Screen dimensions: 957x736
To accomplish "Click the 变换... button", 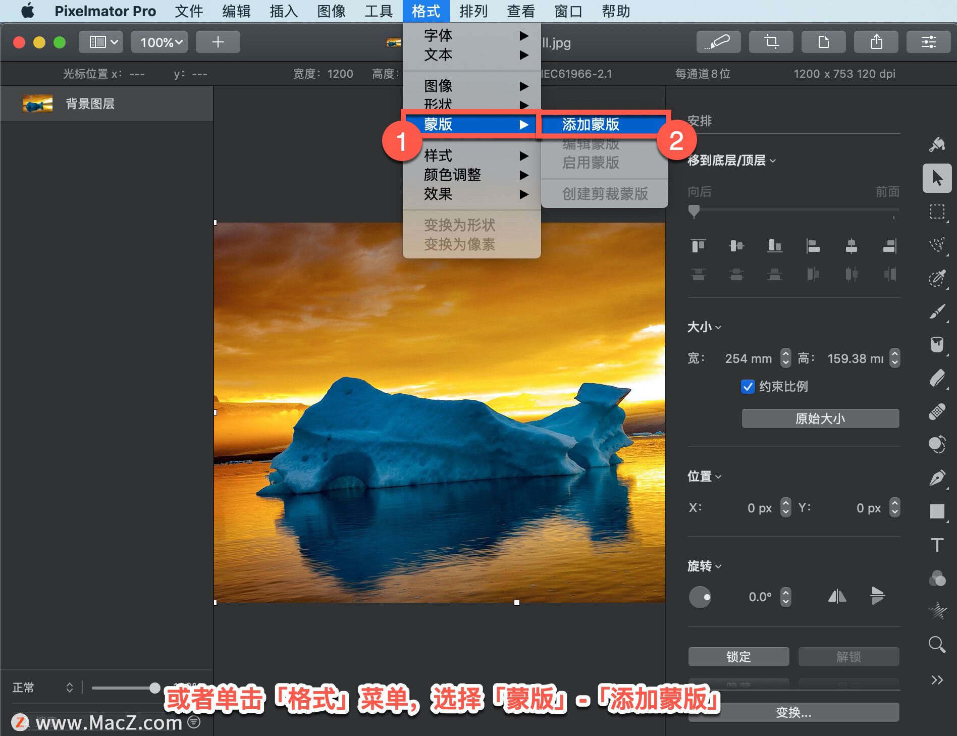I will pos(793,712).
